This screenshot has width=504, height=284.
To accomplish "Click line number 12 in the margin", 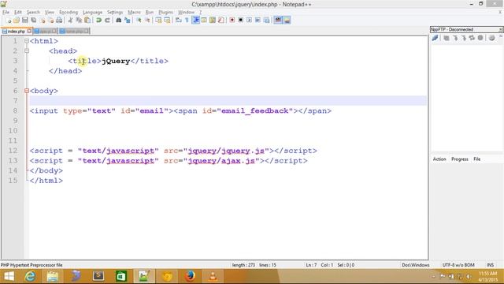I will tap(13, 151).
